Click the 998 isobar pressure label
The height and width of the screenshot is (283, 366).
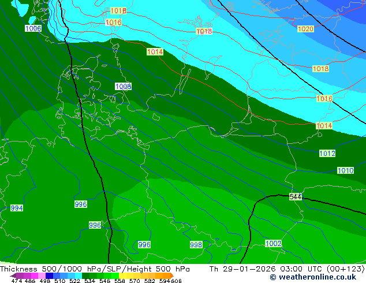[x=196, y=244]
